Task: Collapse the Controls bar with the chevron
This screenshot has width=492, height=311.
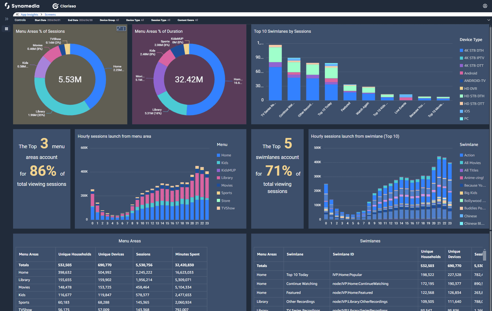Action: pos(488,20)
